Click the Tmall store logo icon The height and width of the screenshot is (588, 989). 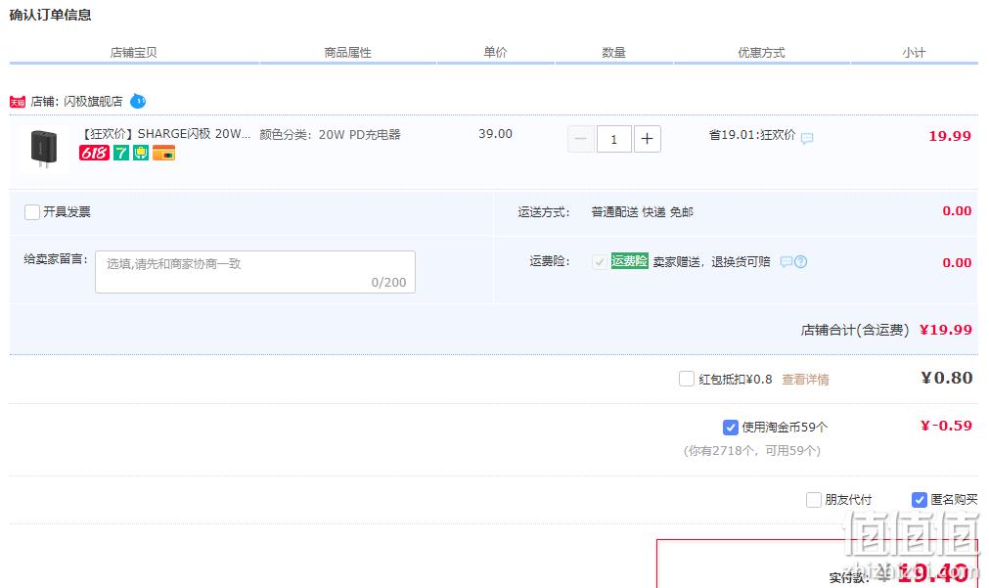(x=17, y=102)
